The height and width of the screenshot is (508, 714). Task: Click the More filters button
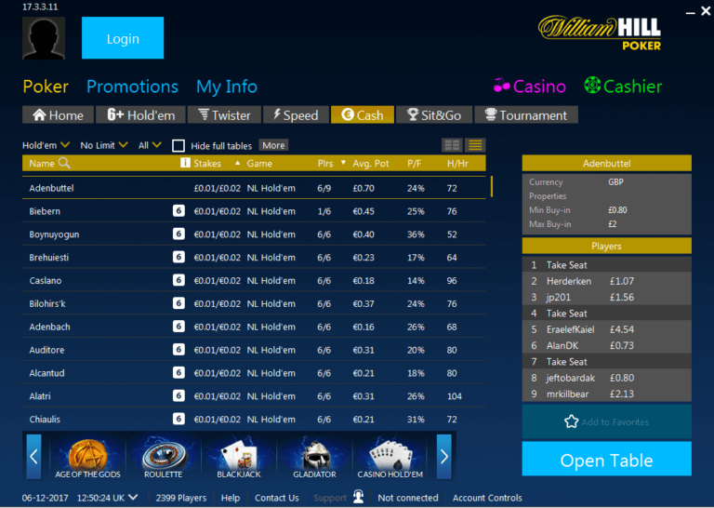[x=273, y=145]
